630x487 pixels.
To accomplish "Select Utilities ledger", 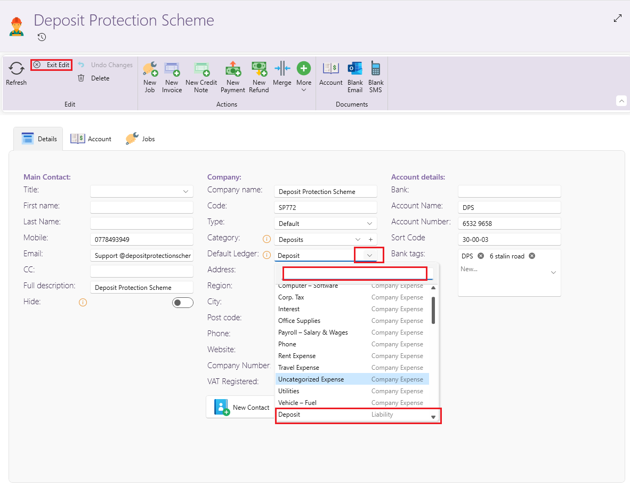I will (x=352, y=391).
